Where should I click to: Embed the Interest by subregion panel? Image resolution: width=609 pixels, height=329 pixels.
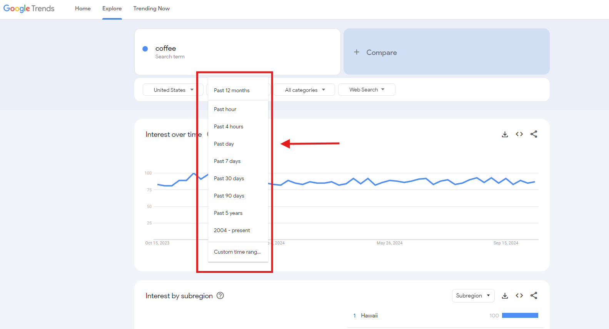tap(519, 296)
